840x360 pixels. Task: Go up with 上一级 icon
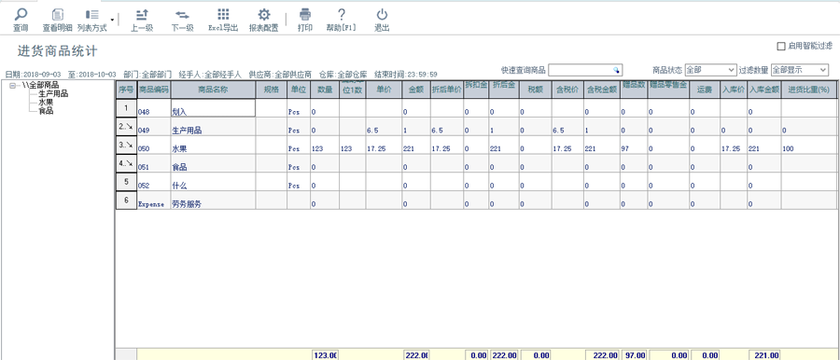(x=142, y=15)
